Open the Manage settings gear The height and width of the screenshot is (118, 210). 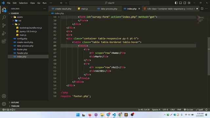[x=4, y=104]
